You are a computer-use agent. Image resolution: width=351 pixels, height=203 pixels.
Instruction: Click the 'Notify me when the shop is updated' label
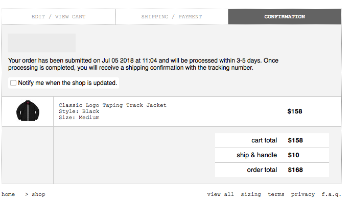[67, 83]
